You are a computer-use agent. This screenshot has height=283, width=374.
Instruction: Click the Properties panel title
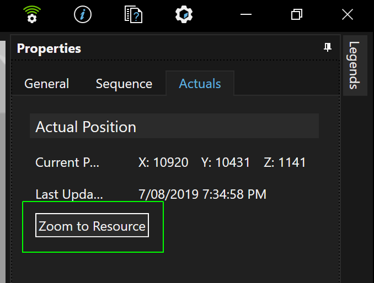49,48
